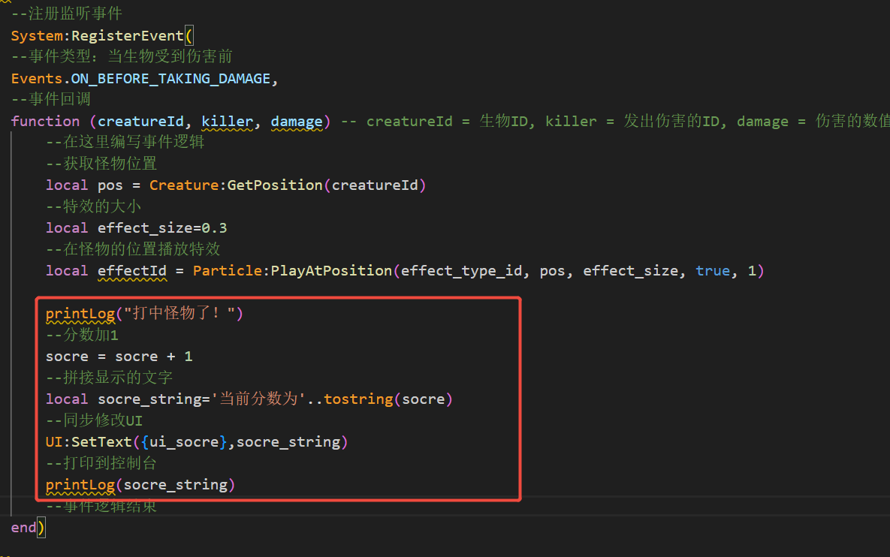The image size is (890, 557).
Task: Click the function keyword
Action: [45, 121]
